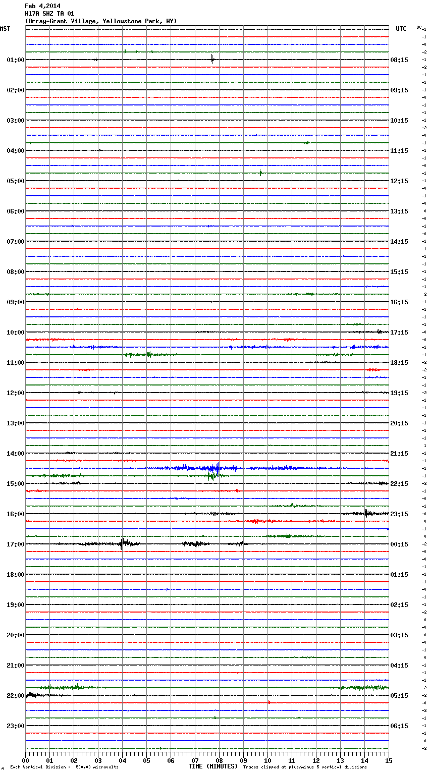Select the 04:00 MST row label
Viewport: 429px width, 774px height.
(x=15, y=151)
